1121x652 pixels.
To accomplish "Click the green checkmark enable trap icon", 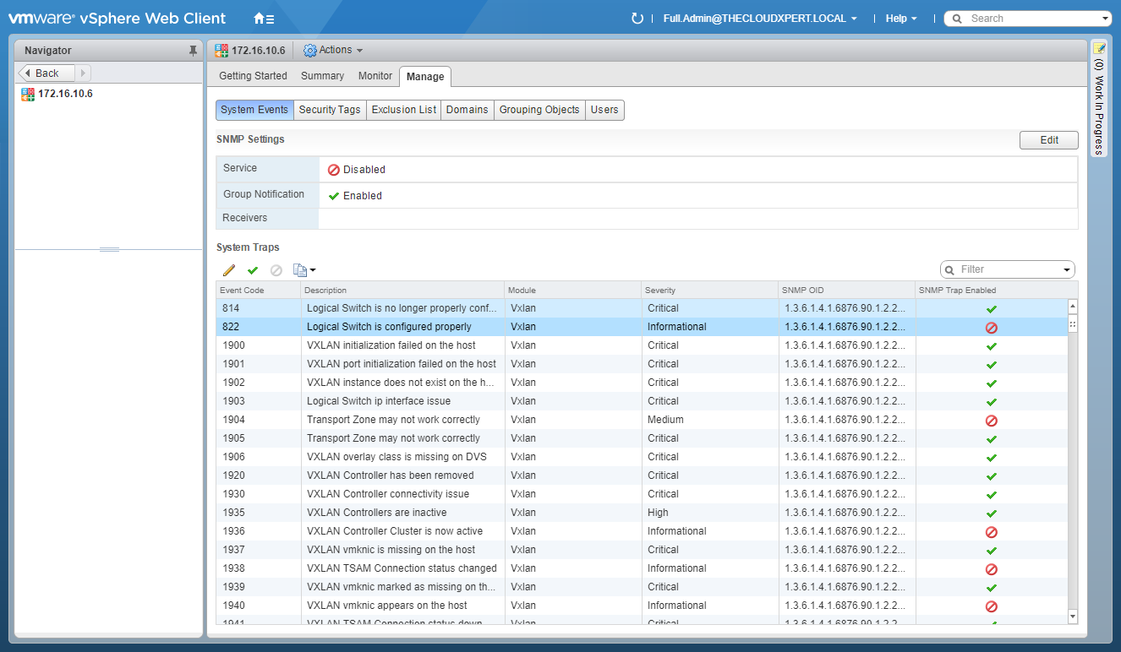I will pos(252,270).
